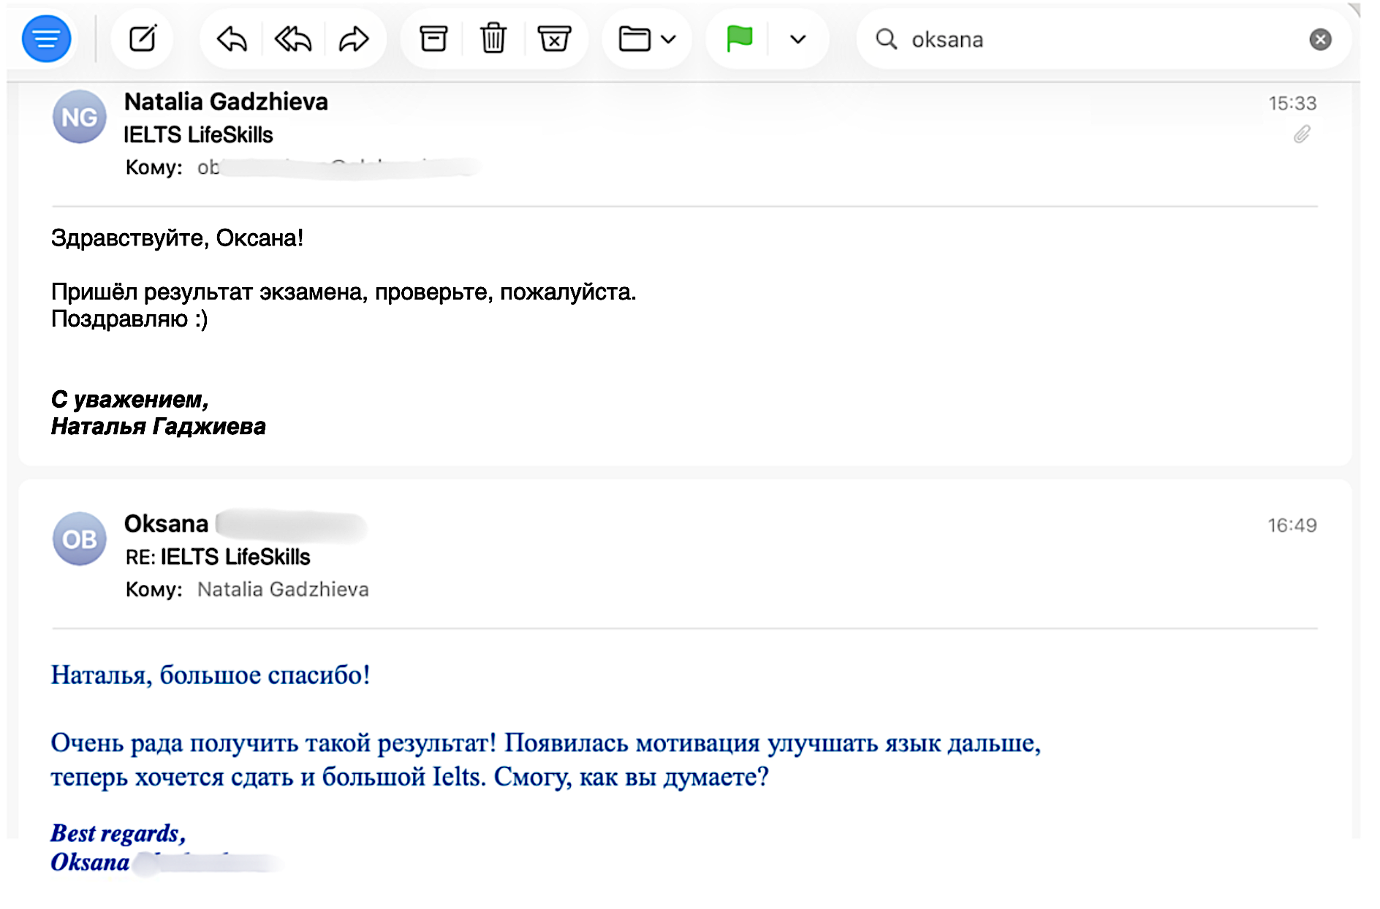Image resolution: width=1380 pixels, height=909 pixels.
Task: Click the timestamp 16:49
Action: pos(1292,525)
